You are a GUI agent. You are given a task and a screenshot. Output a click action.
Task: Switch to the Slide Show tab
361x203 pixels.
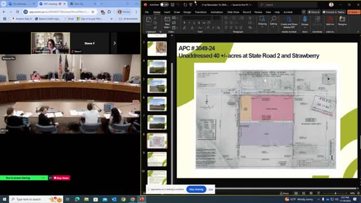point(233,12)
